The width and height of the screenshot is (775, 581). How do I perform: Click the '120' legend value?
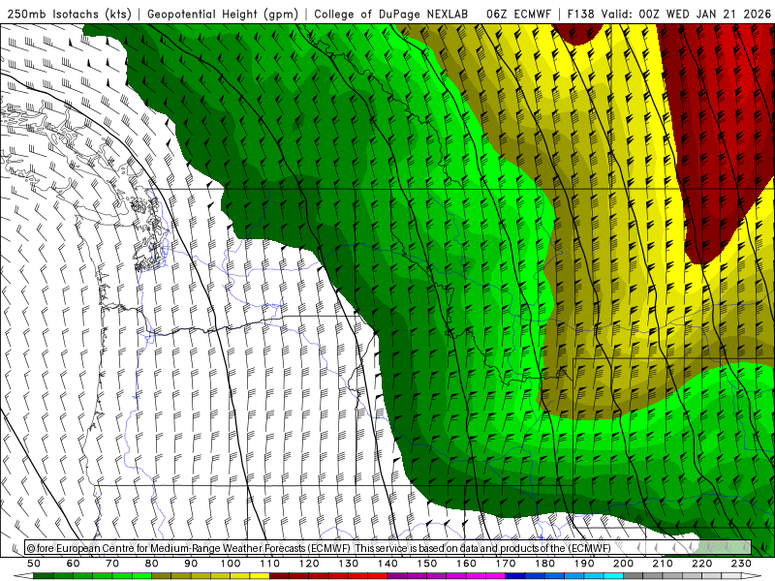pyautogui.click(x=309, y=564)
